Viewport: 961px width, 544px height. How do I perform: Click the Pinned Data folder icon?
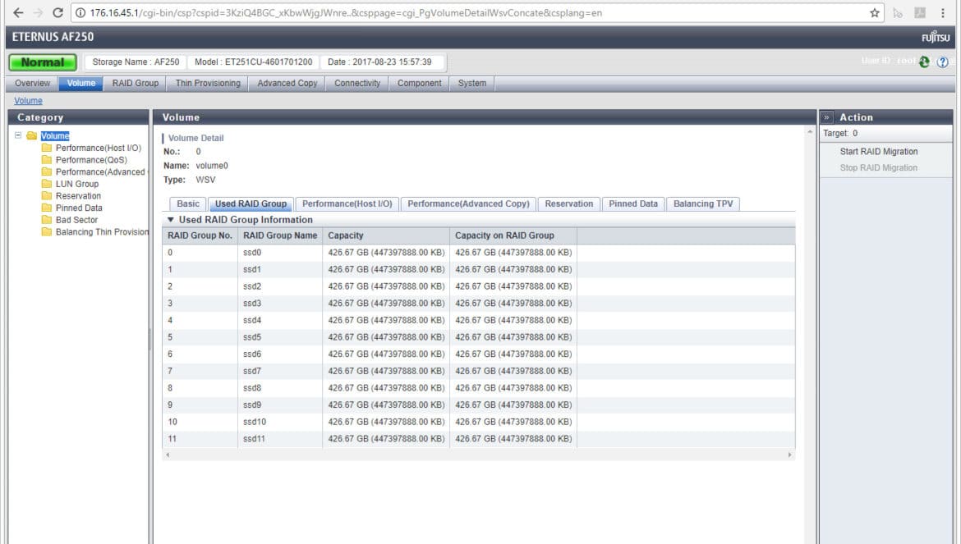point(47,208)
